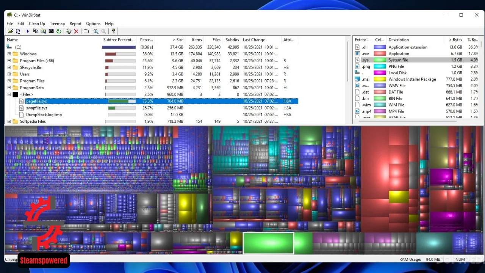
Task: Expand the Softpedia Files node
Action: click(9, 121)
